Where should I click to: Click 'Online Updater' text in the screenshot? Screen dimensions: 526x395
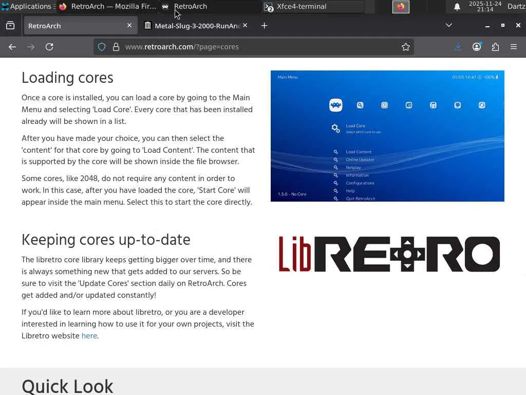[360, 159]
